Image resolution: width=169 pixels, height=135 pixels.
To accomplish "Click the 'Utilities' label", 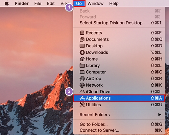I will (x=93, y=105).
